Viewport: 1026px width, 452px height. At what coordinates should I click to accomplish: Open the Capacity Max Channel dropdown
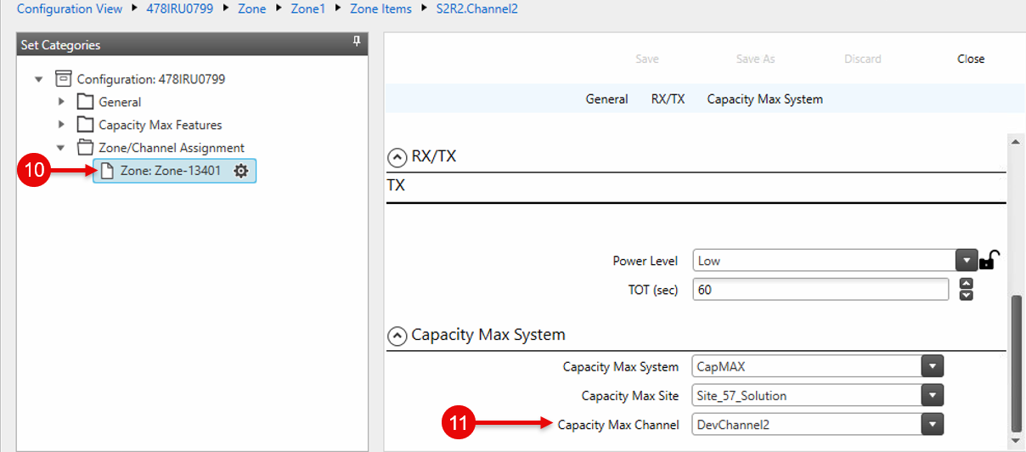(x=933, y=424)
